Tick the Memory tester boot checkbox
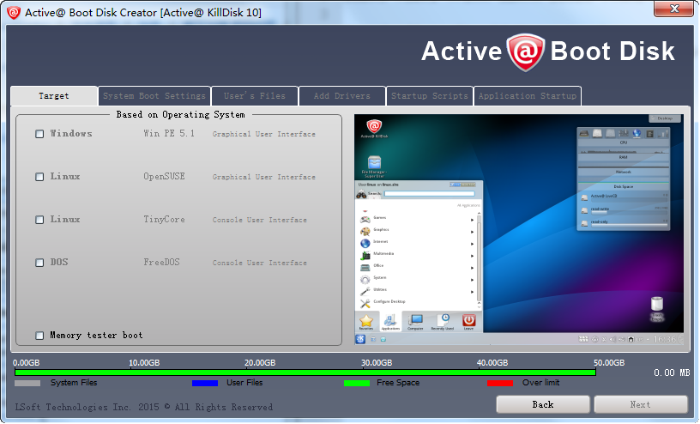Image resolution: width=700 pixels, height=424 pixels. (39, 336)
